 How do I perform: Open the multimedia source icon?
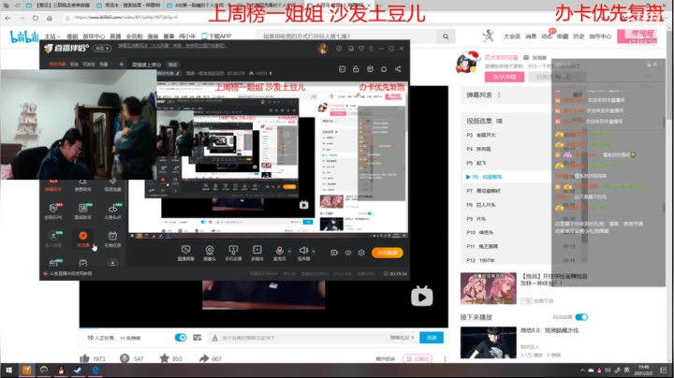pyautogui.click(x=257, y=253)
